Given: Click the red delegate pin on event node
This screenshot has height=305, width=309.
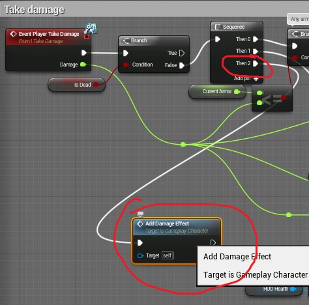Looking at the screenshot, I should (x=86, y=37).
